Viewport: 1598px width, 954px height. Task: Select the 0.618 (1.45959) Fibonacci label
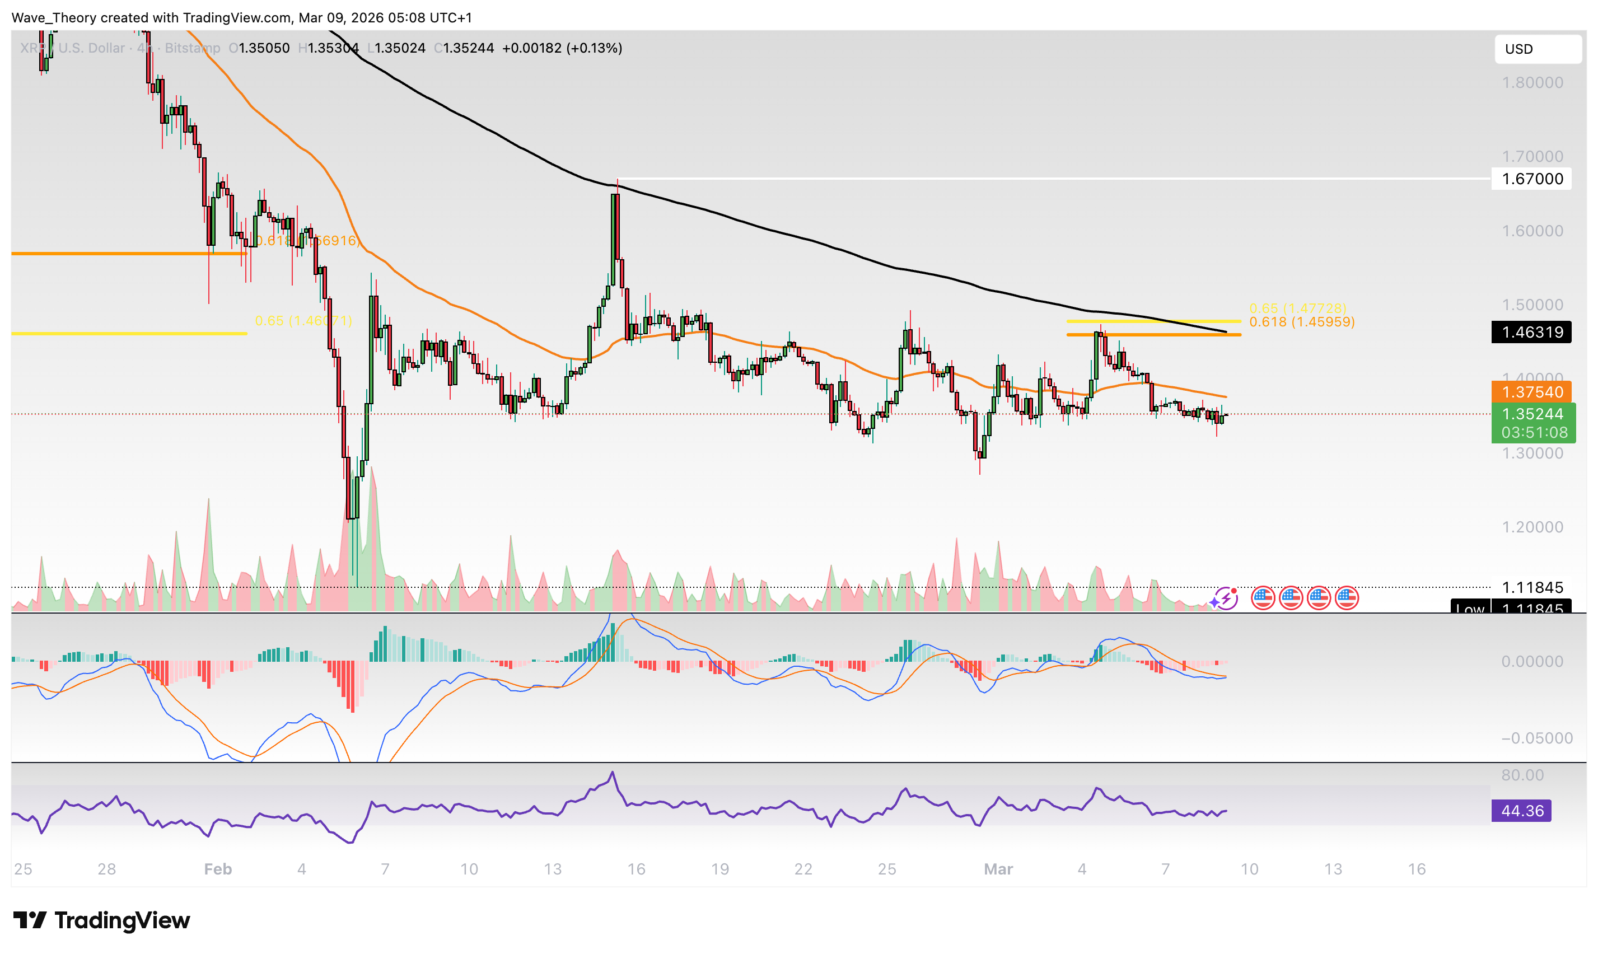click(x=1302, y=322)
